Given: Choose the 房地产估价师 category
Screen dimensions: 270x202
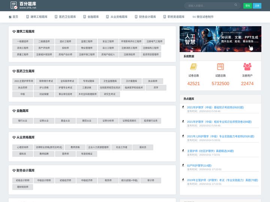Looking at the screenshot, I should click(65, 55).
